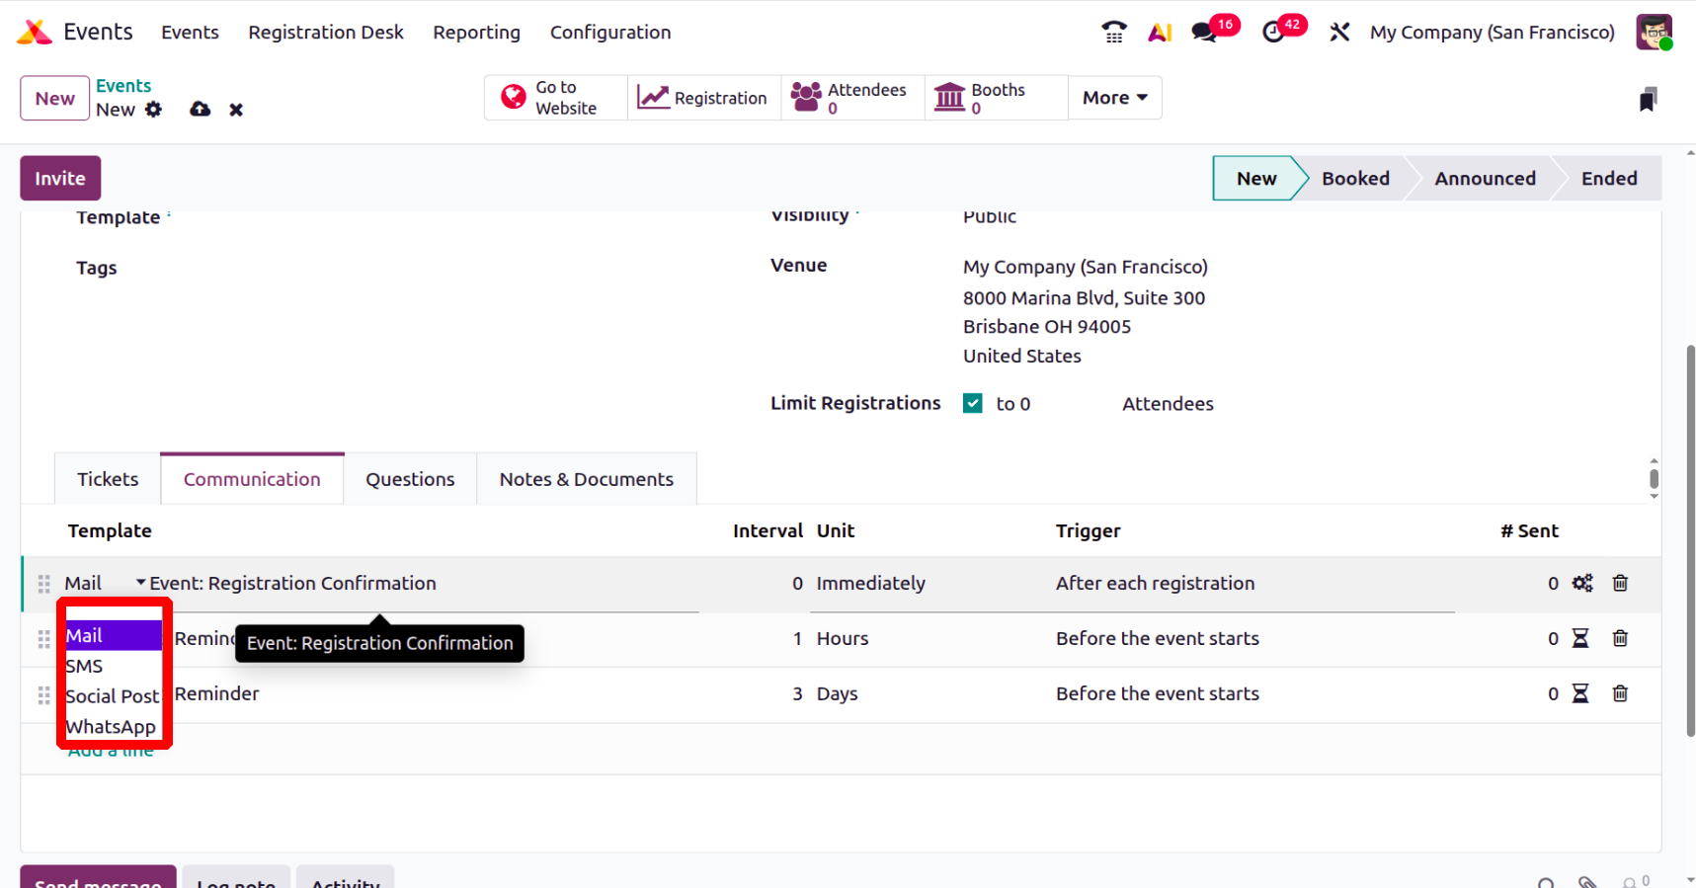Discard changes with the X icon
1696x888 pixels.
coord(236,110)
